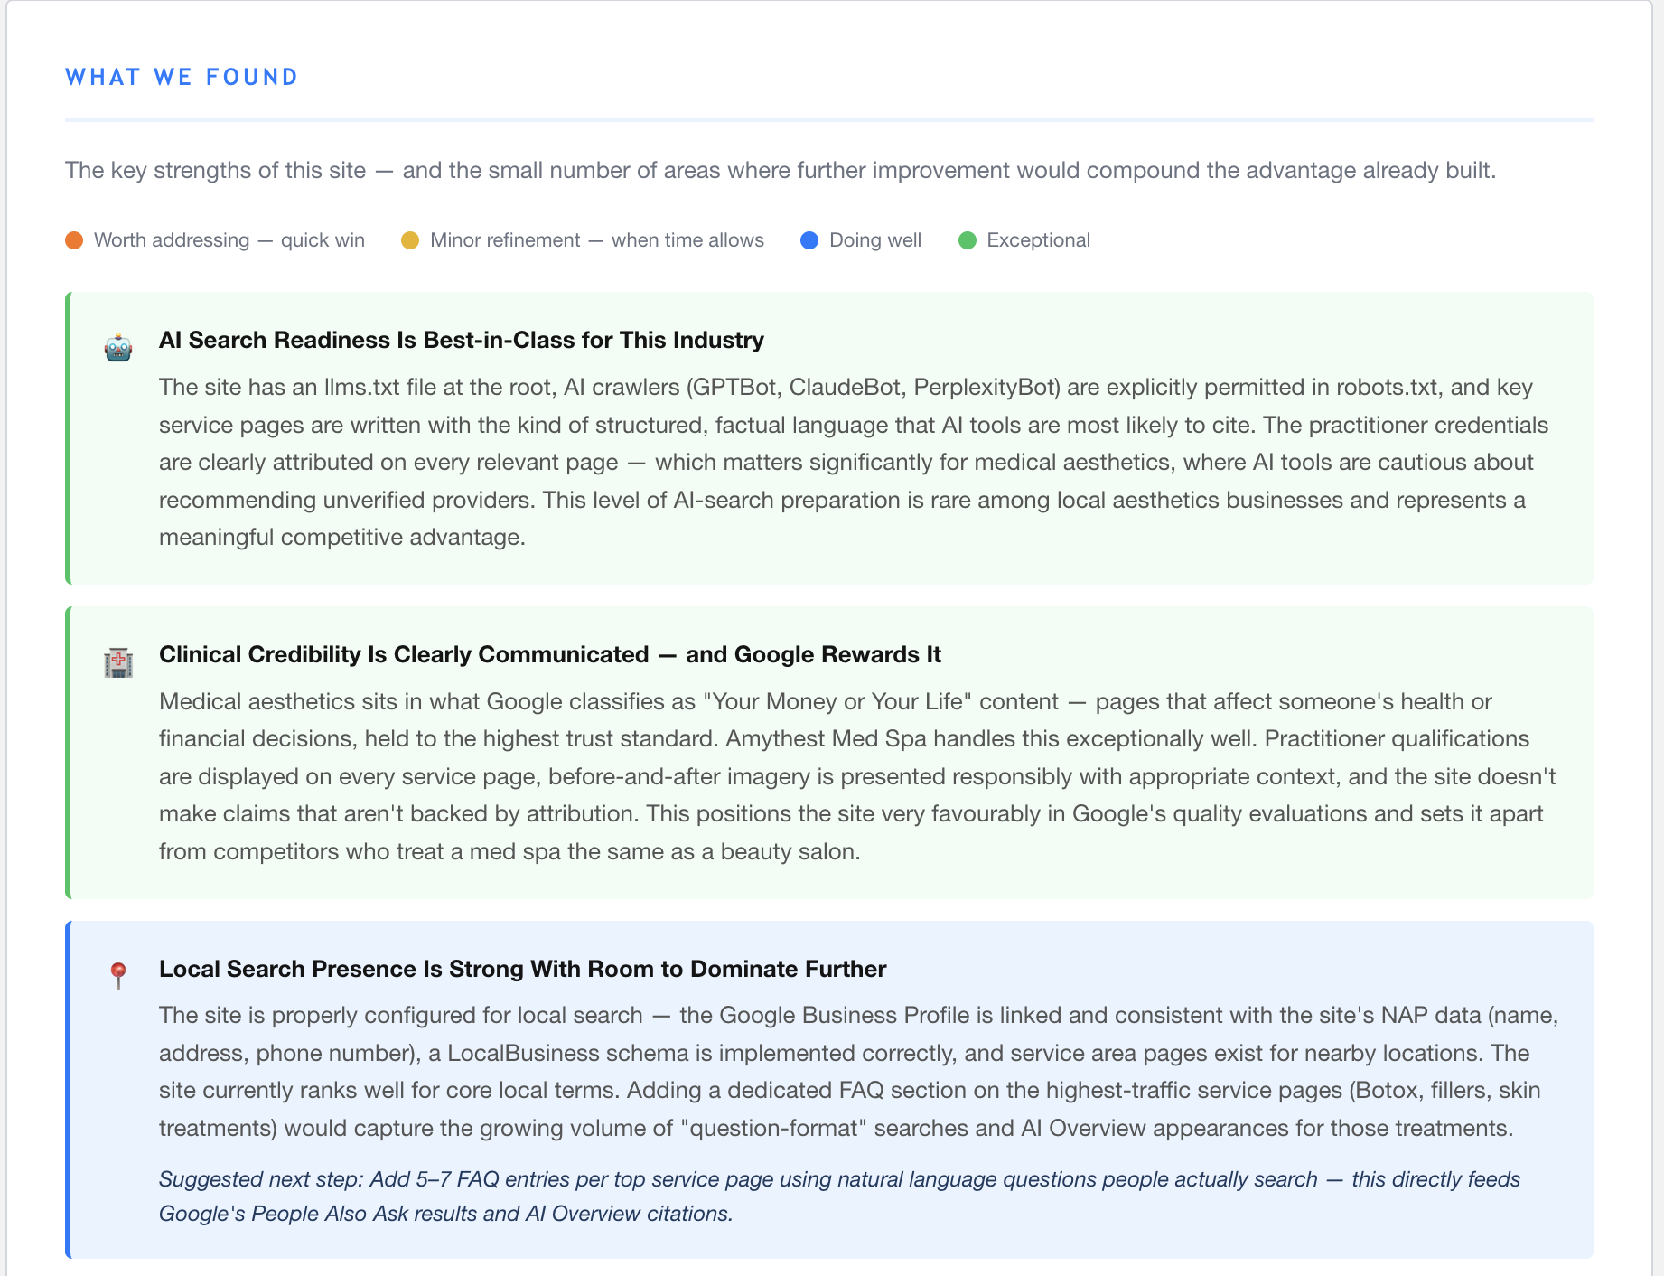Click the intro sentence about key strengths

pos(781,171)
